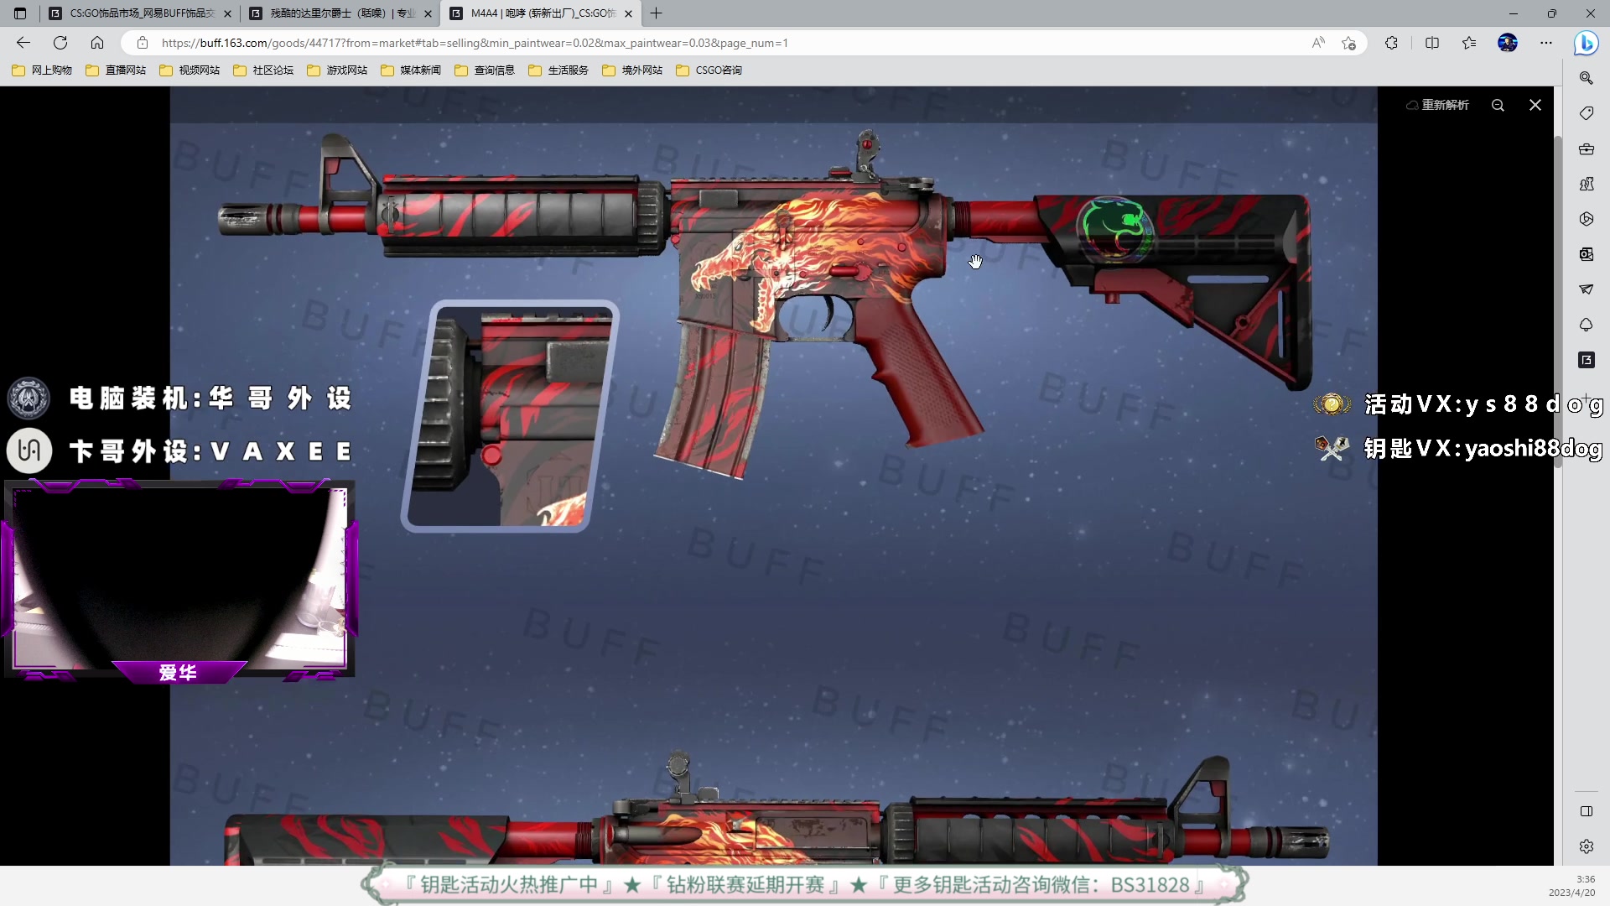Go back to the previous page

click(23, 43)
